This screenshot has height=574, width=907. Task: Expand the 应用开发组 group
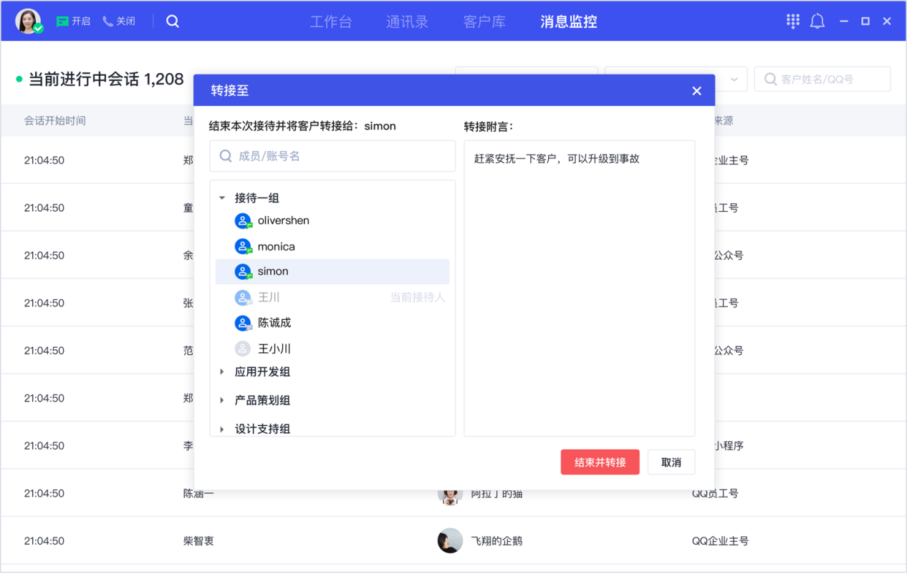pyautogui.click(x=222, y=372)
